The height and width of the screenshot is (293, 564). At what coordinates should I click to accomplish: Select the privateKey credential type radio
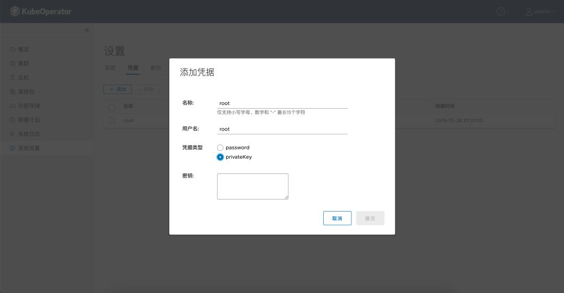pyautogui.click(x=220, y=157)
